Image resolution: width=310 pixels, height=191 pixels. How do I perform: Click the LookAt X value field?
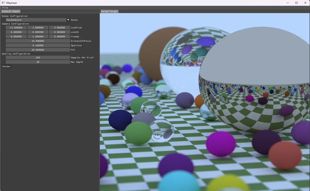(16, 32)
